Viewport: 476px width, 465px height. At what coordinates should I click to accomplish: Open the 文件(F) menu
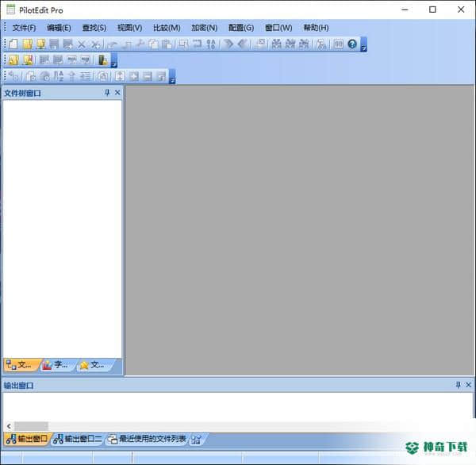(x=24, y=28)
